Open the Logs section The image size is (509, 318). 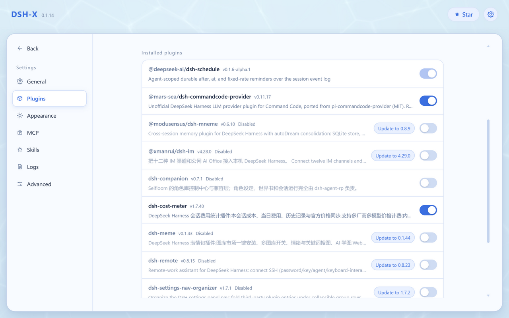[49, 167]
